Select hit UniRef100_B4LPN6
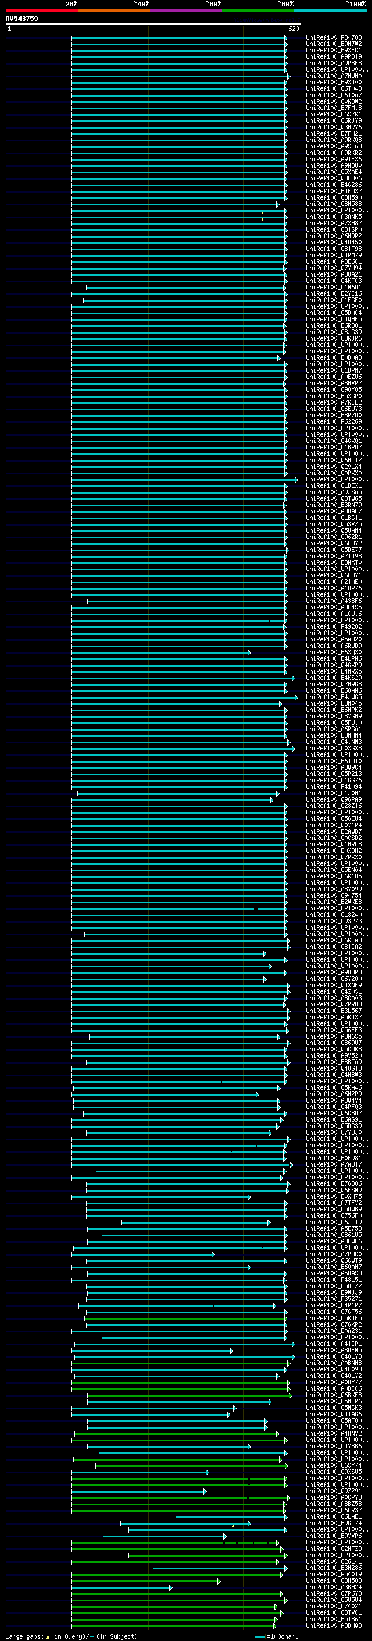 click(334, 659)
